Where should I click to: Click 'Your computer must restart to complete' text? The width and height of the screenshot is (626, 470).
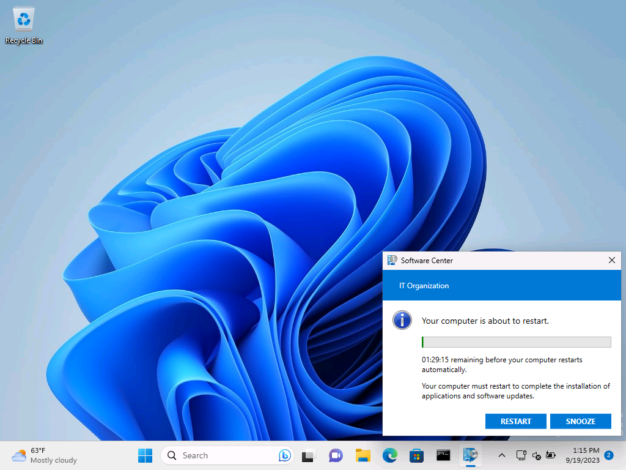[516, 391]
